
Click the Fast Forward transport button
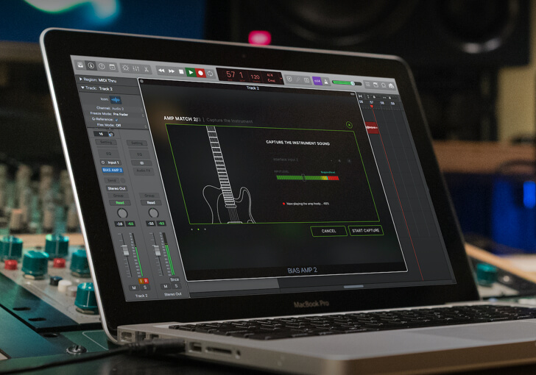[172, 71]
